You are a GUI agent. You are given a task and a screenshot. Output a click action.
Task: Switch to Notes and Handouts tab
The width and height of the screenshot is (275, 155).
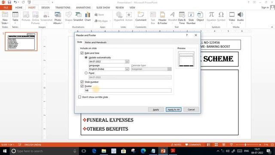96,42
